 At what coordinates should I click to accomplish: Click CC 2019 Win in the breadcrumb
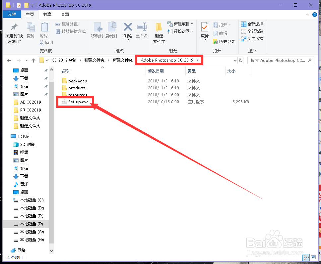click(64, 60)
